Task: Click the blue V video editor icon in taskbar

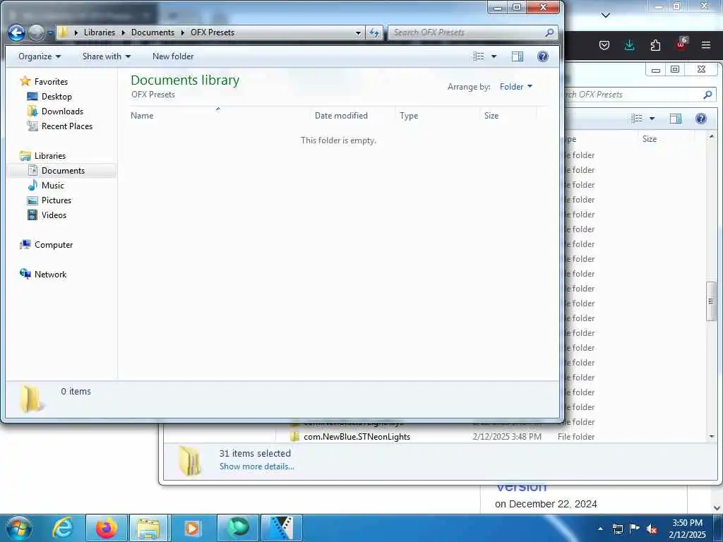Action: pos(281,528)
